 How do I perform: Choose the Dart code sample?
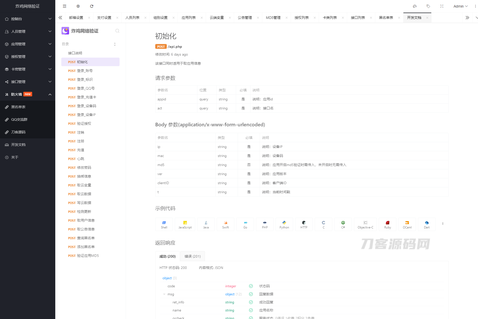pyautogui.click(x=427, y=224)
